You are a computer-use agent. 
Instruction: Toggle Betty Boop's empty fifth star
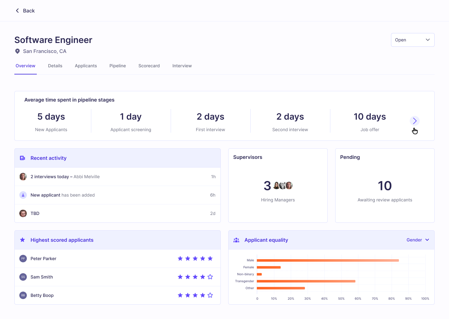click(x=210, y=295)
